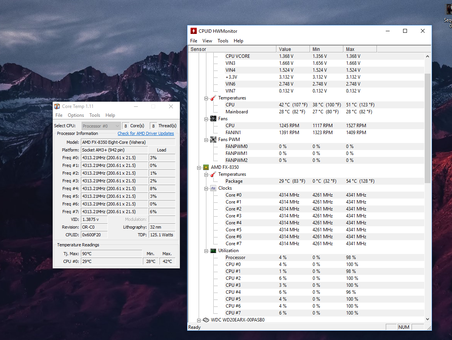This screenshot has width=452, height=340.
Task: Click the HWMonitor scrollbar up arrow
Action: [427, 56]
